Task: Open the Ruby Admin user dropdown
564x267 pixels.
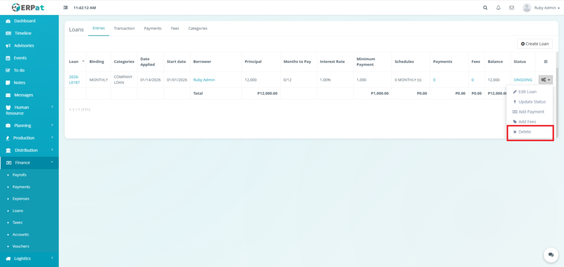Action: (x=541, y=8)
